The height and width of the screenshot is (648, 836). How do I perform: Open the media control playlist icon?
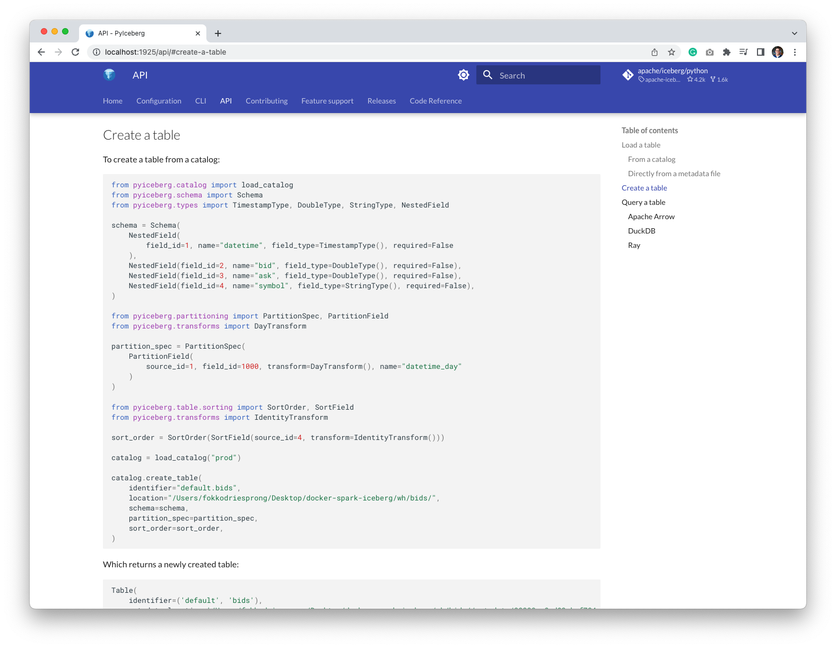click(744, 52)
